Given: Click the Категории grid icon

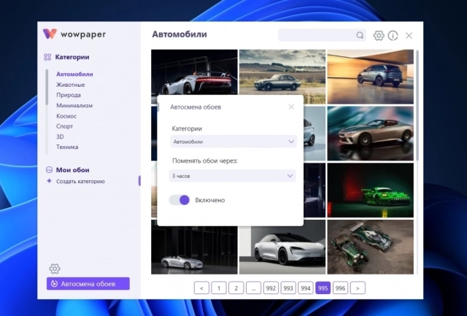Looking at the screenshot, I should (47, 57).
